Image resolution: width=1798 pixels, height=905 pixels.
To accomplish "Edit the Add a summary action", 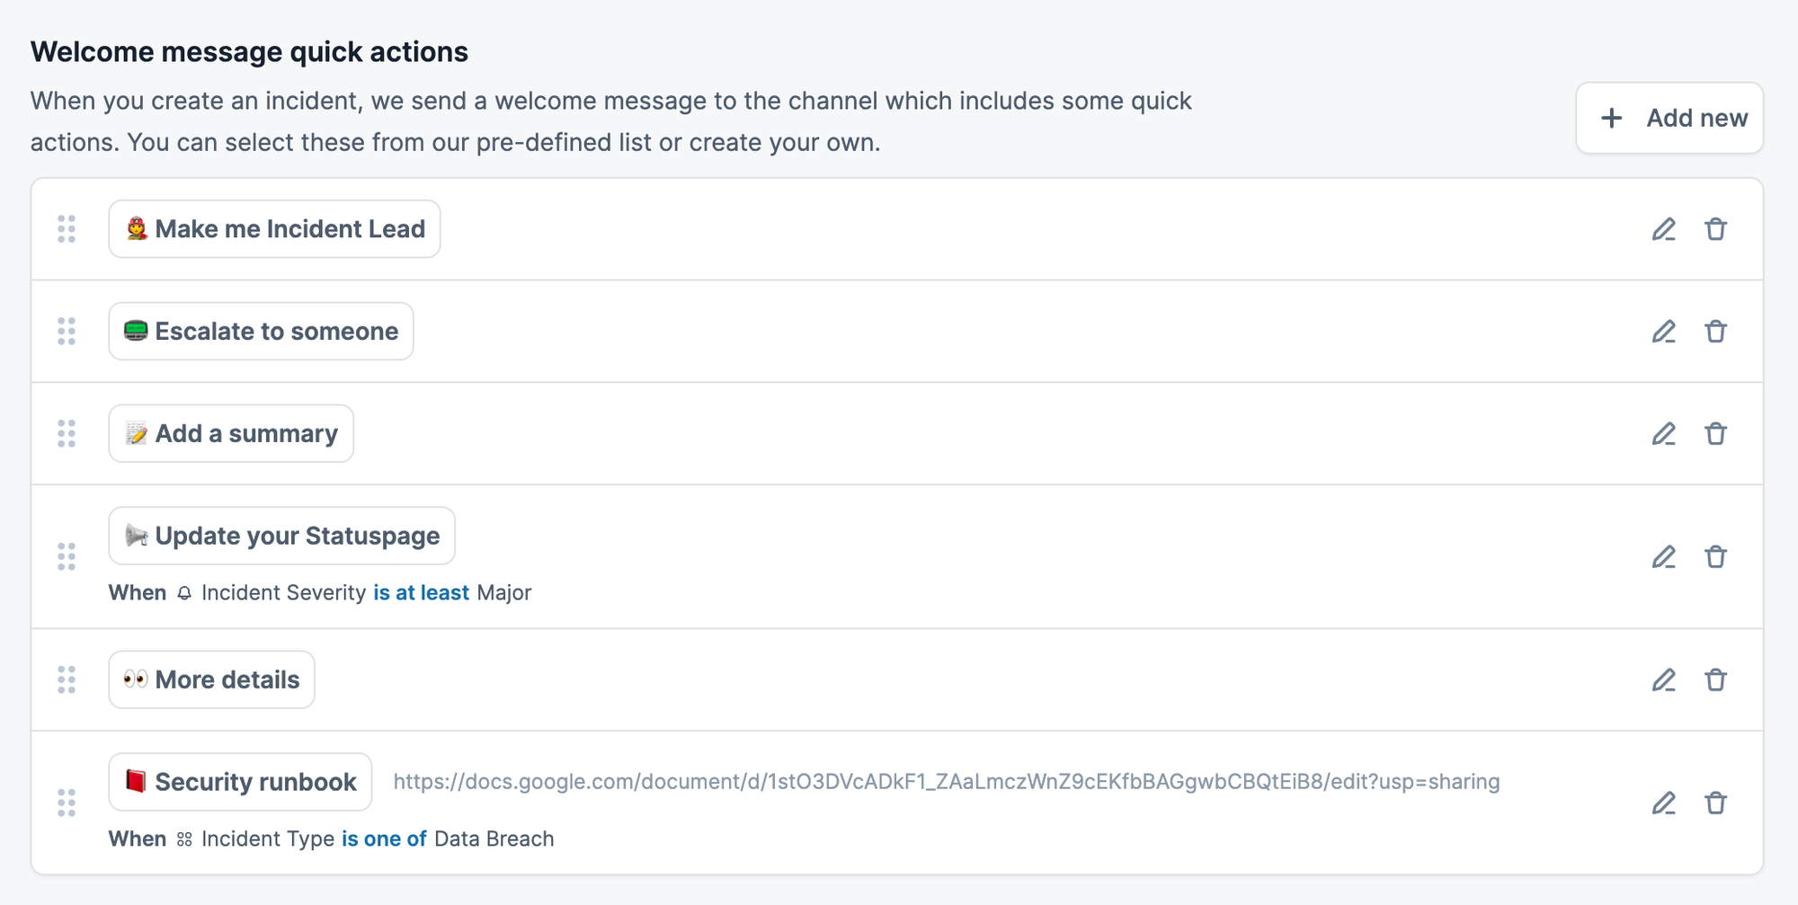I will pyautogui.click(x=1663, y=434).
